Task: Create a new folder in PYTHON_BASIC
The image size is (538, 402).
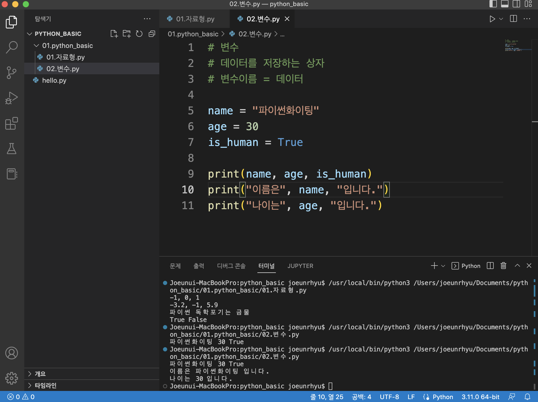Action: click(x=127, y=34)
